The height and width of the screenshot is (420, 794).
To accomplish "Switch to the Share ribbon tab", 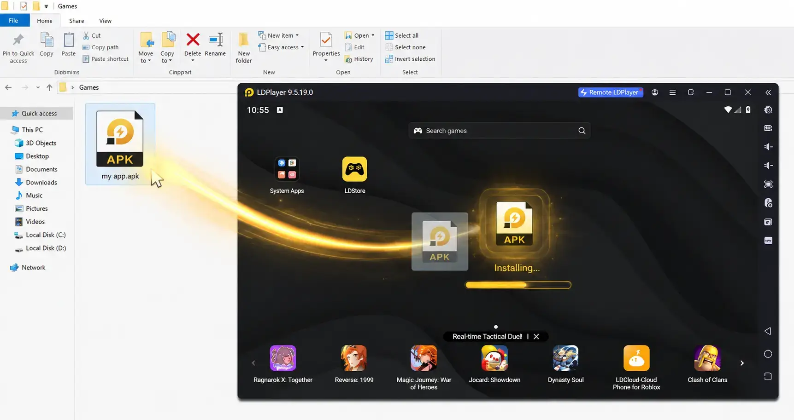I will tap(76, 21).
